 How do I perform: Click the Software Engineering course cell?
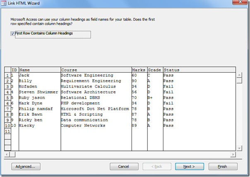tap(96, 75)
